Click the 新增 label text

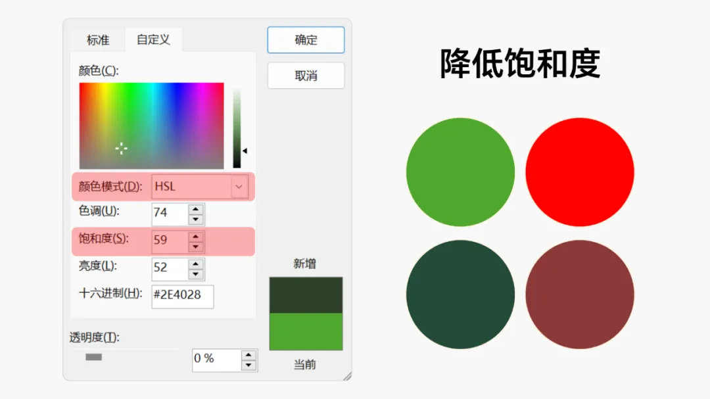point(305,264)
